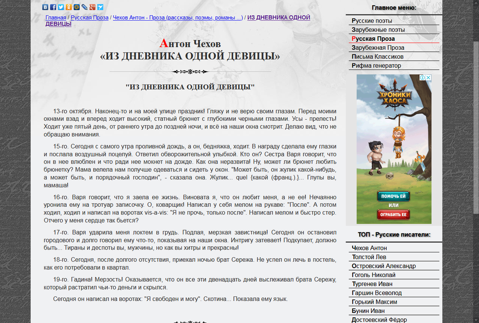
Task: Click the ОГРАБИТЬ ЕЕ ad button
Action: click(x=393, y=214)
